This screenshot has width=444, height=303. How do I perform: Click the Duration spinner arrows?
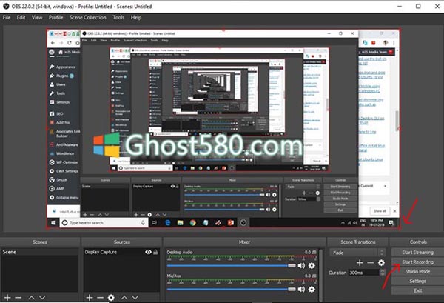(382, 273)
